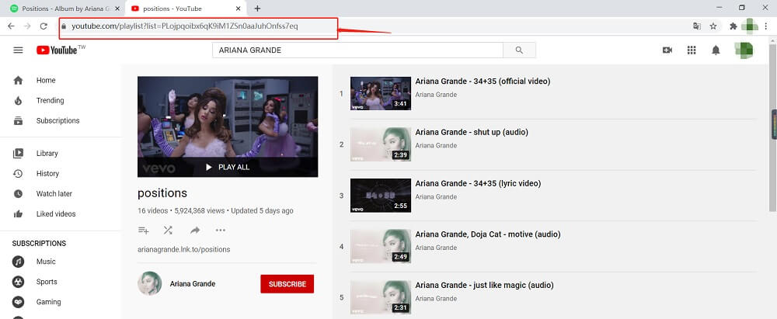Screen dimensions: 777x319
Task: Bookmark this page with the star
Action: click(x=713, y=26)
